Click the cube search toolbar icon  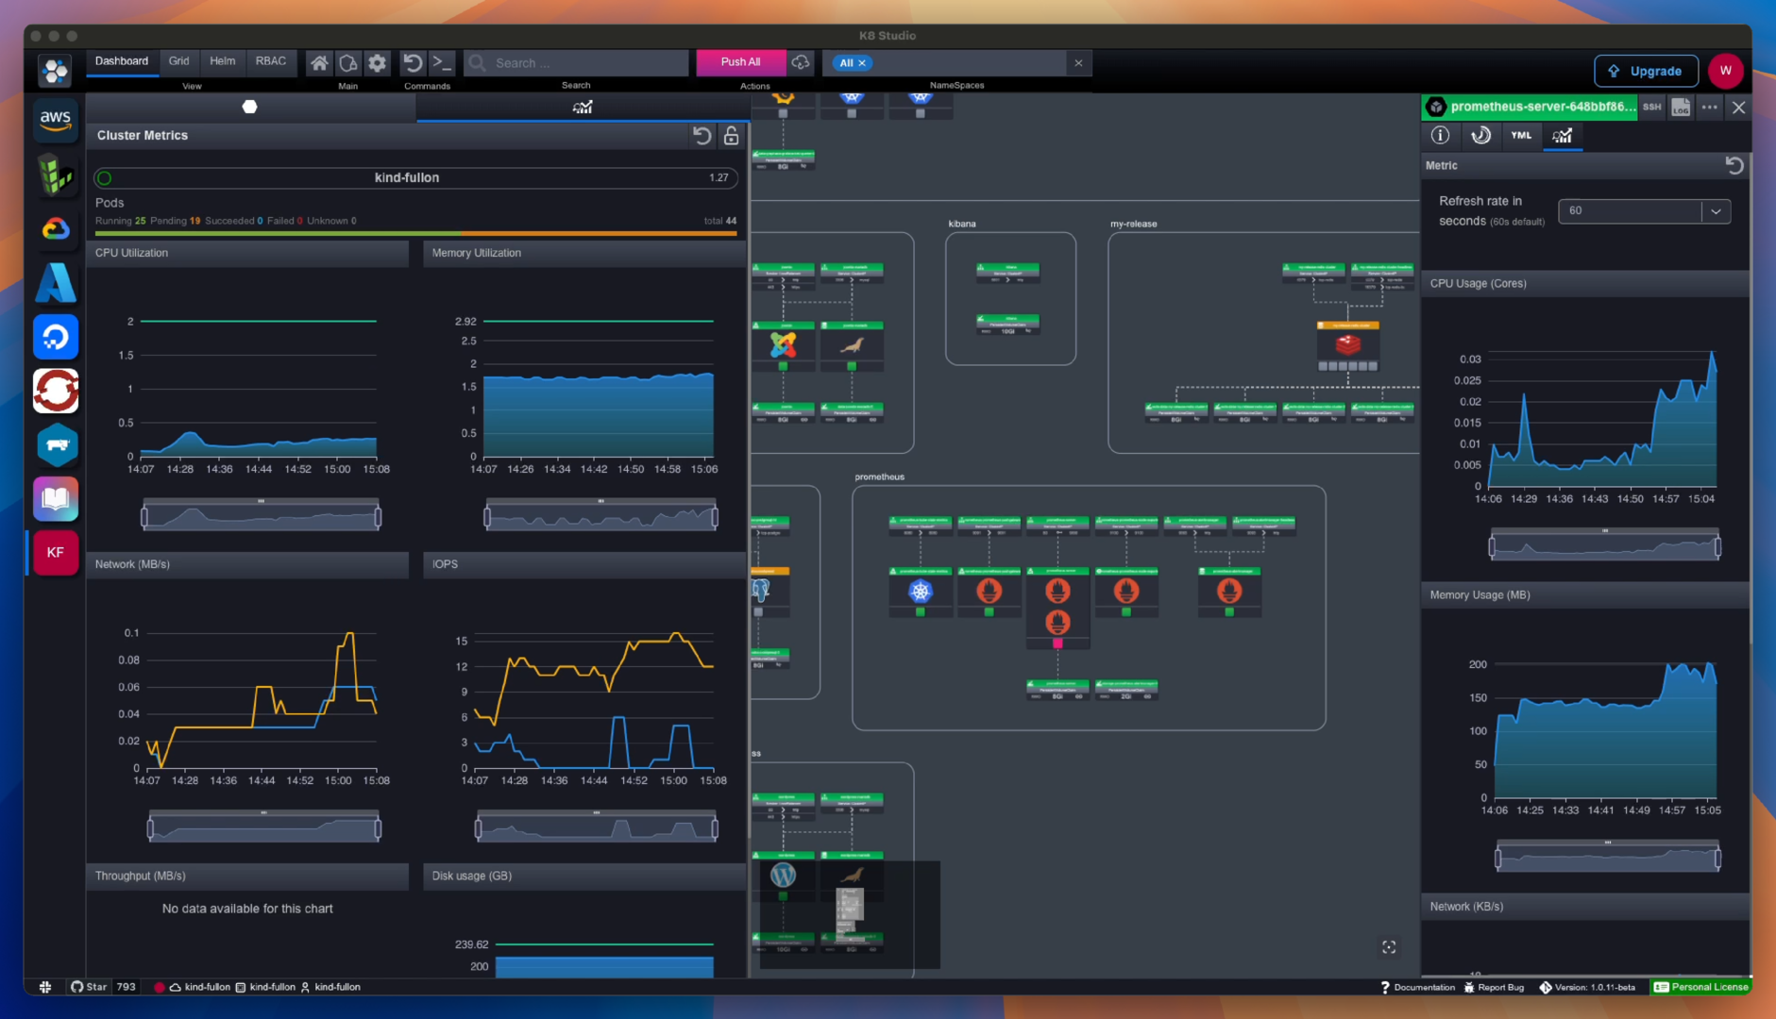[x=348, y=63]
